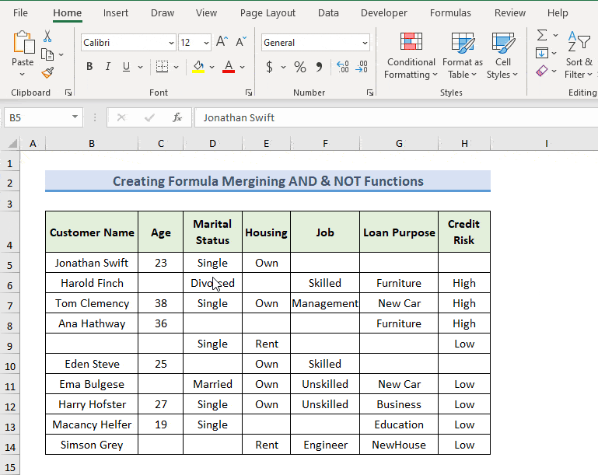
Task: Apply Comma Style
Action: coord(319,67)
